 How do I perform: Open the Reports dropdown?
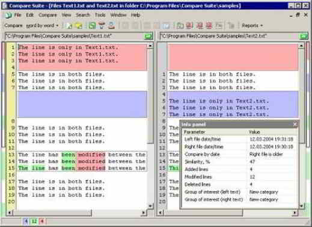tap(252, 26)
